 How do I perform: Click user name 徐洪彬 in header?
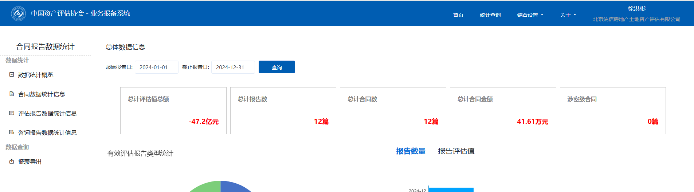tap(636, 9)
